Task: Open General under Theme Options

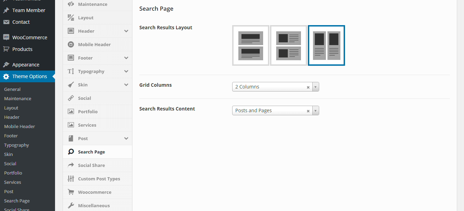Action: 12,89
